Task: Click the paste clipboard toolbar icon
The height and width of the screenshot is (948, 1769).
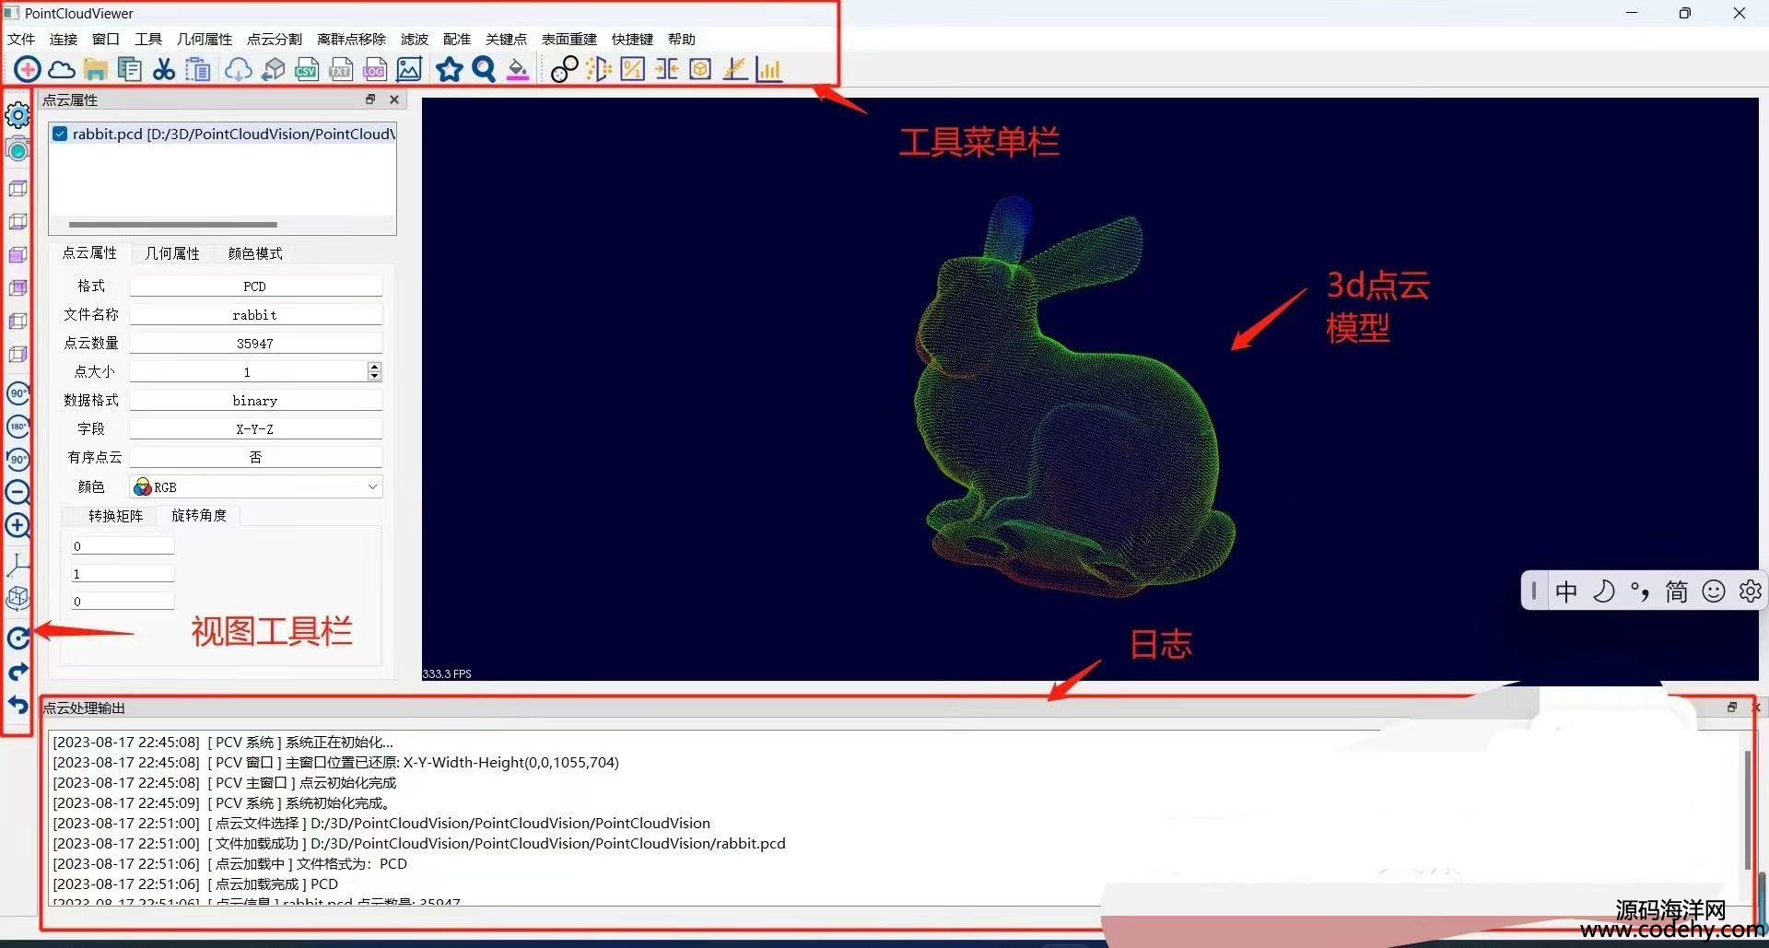Action: click(x=197, y=69)
